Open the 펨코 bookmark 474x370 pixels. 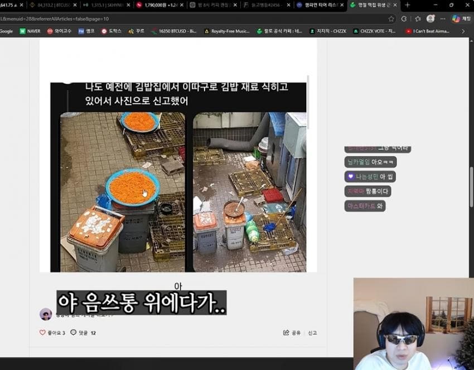86,31
